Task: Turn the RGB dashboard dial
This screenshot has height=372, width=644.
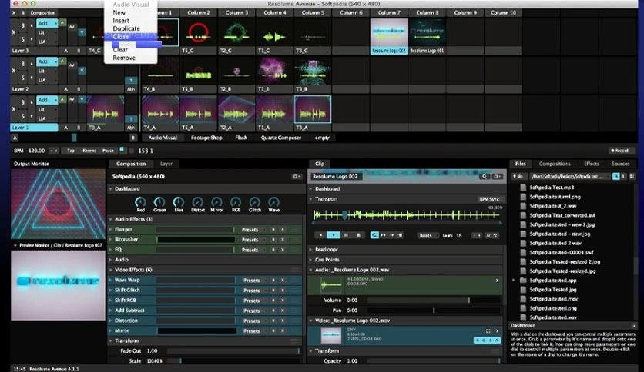Action: [x=236, y=201]
